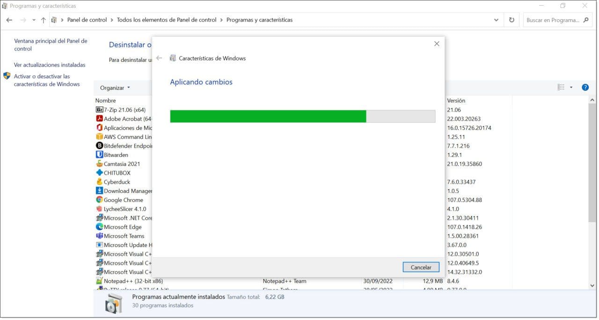Viewport: 599px width, 320px height.
Task: Click the Programas actualmente instalados details icon
Action: point(113,304)
